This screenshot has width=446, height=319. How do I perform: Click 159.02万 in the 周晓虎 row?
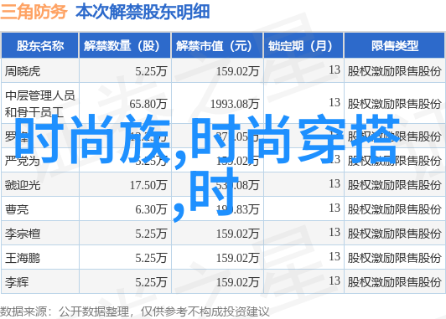[237, 71]
